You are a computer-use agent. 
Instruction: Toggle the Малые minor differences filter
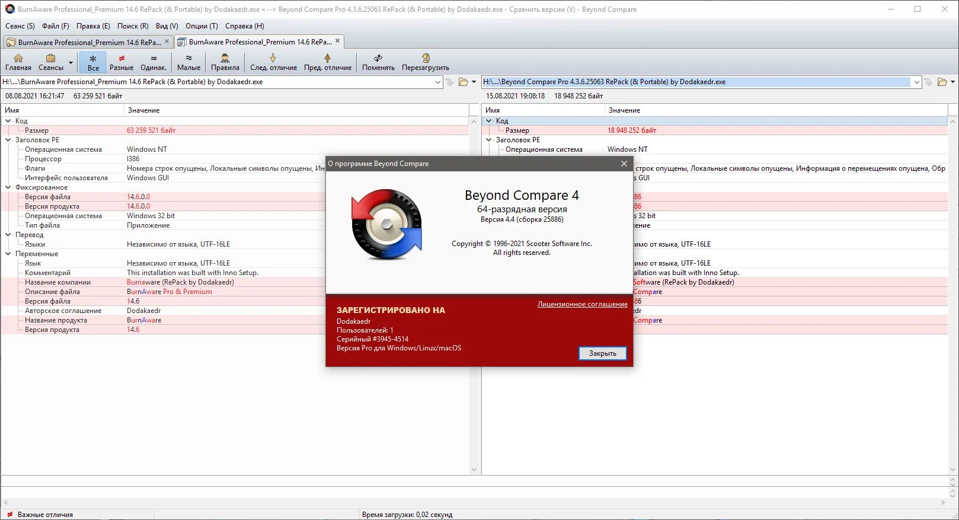[188, 62]
